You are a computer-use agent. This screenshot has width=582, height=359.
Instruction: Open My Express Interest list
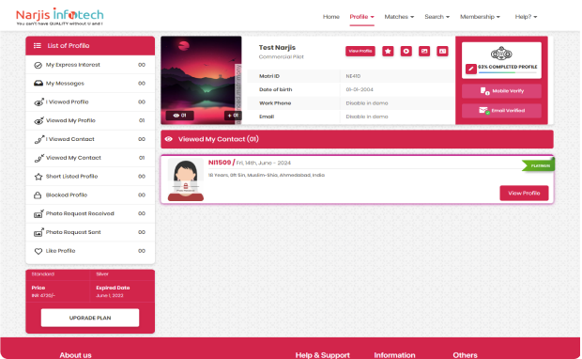(90, 65)
